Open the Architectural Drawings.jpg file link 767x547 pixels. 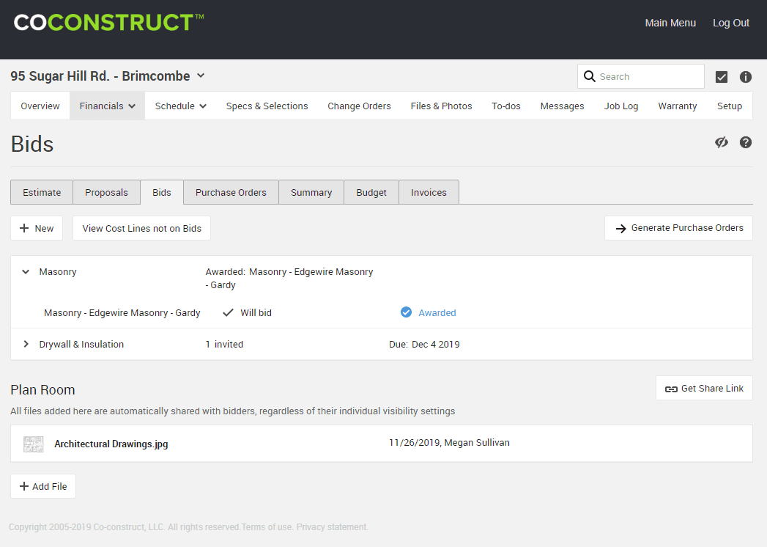point(111,444)
